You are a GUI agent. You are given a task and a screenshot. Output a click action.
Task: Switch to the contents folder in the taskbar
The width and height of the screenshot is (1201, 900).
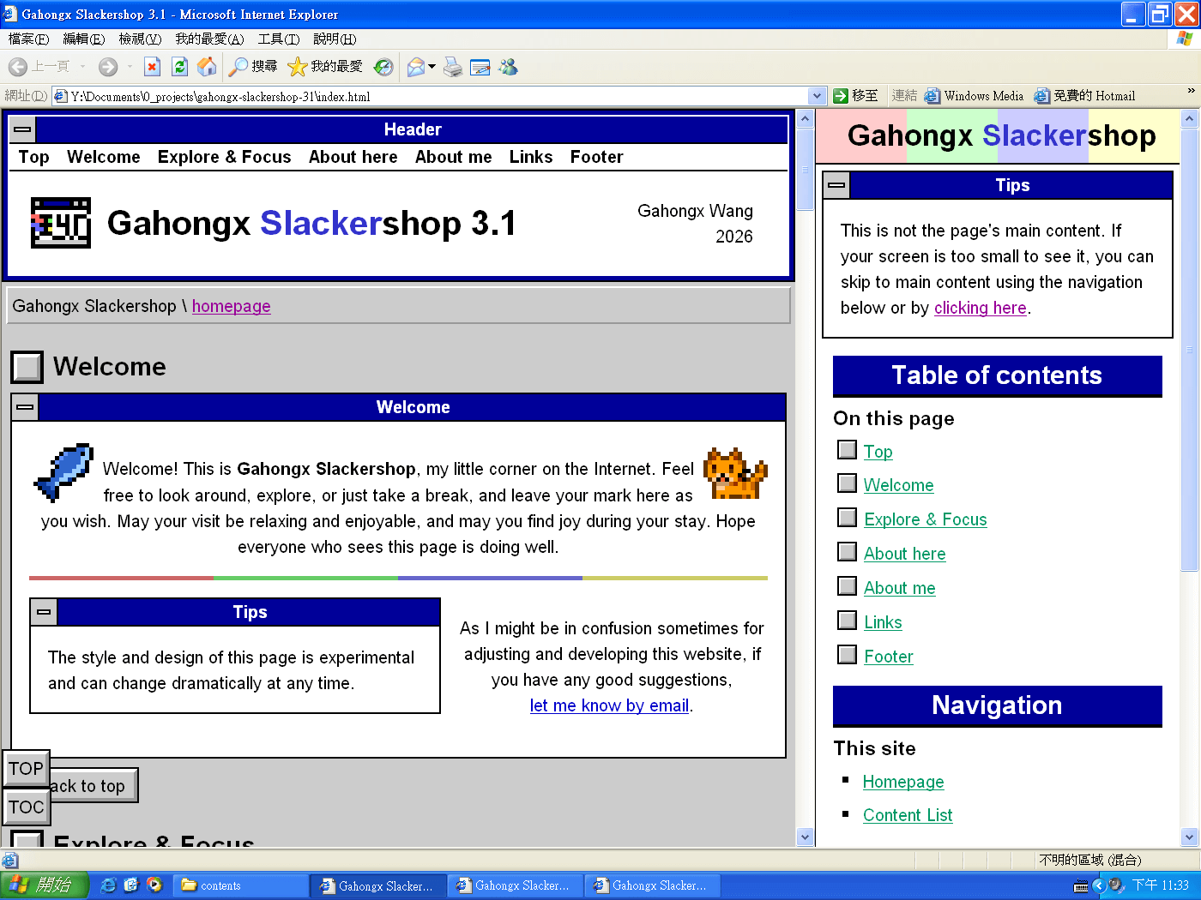240,885
